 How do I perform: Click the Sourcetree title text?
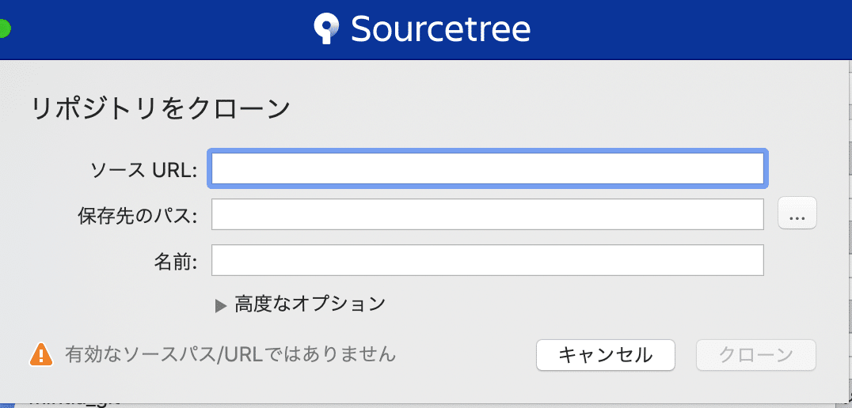(441, 29)
